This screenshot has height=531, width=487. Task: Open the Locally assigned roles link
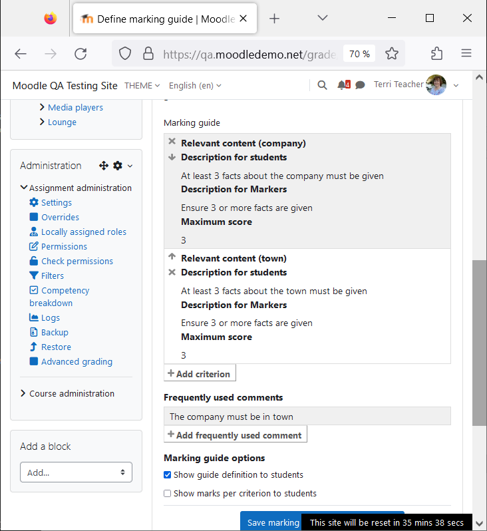point(84,232)
